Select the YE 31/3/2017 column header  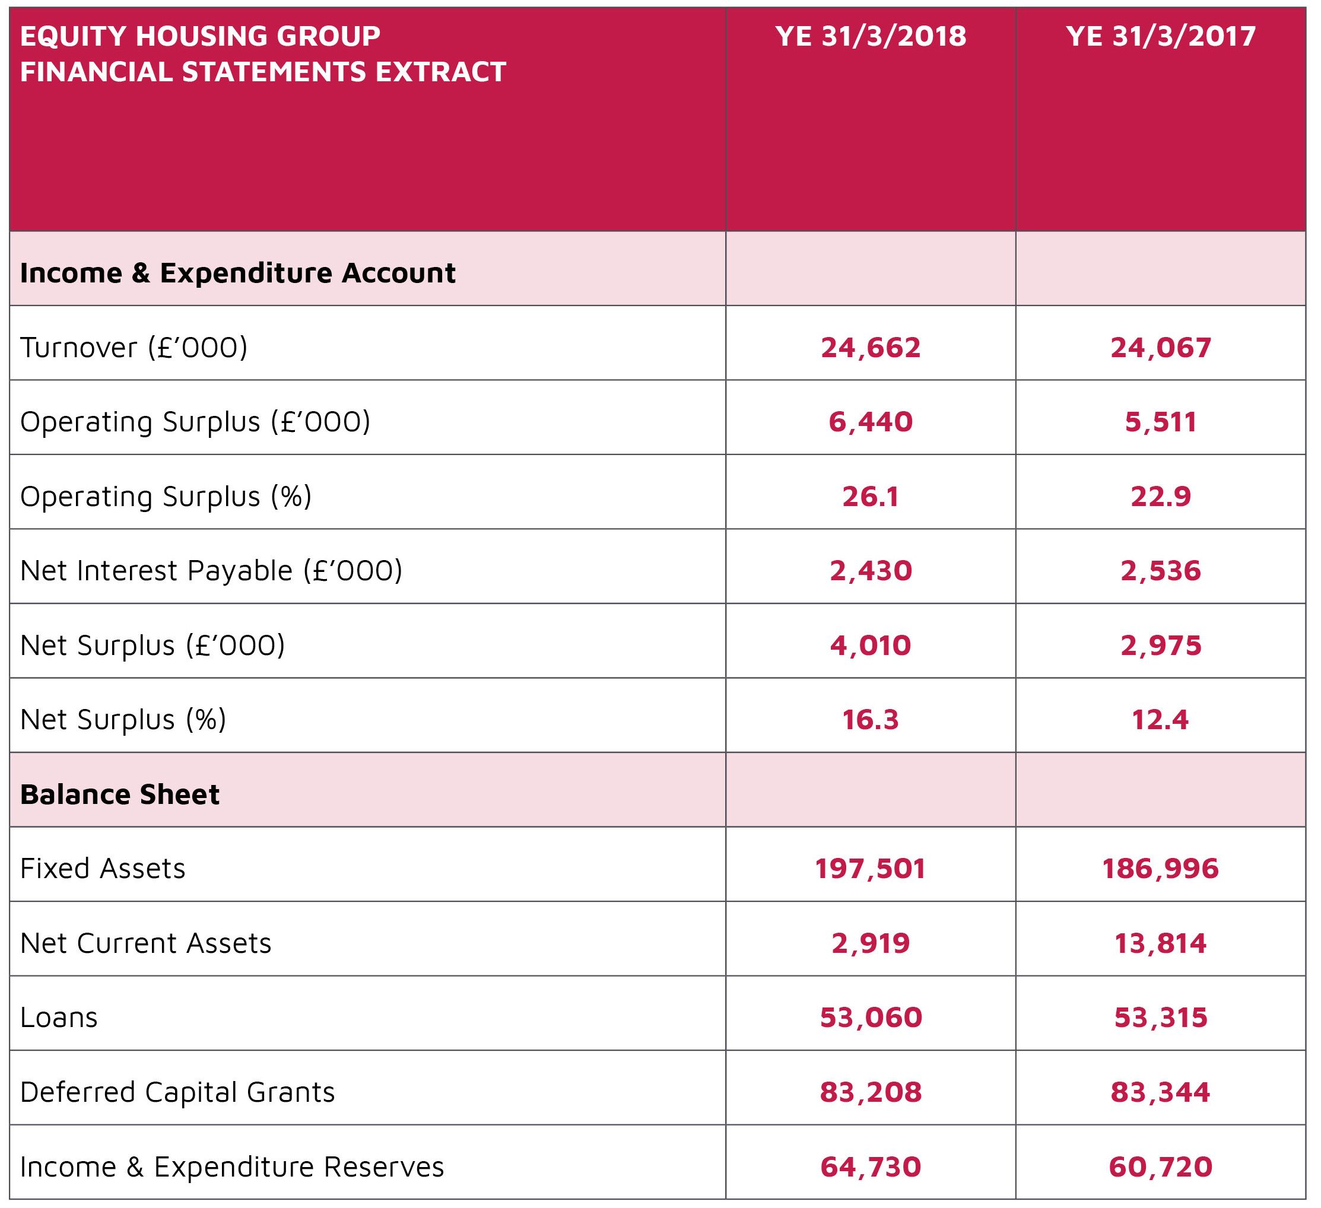click(1161, 36)
